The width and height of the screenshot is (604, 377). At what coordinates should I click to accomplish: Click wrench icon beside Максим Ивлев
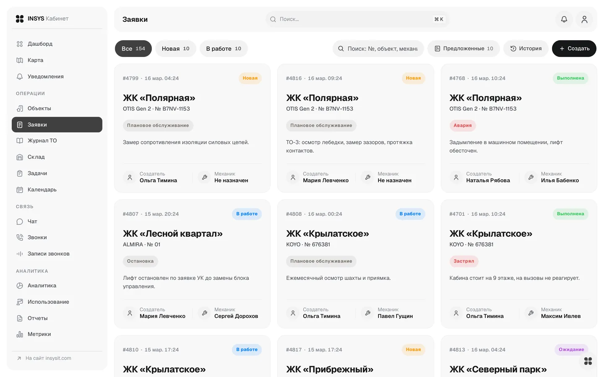pos(531,313)
